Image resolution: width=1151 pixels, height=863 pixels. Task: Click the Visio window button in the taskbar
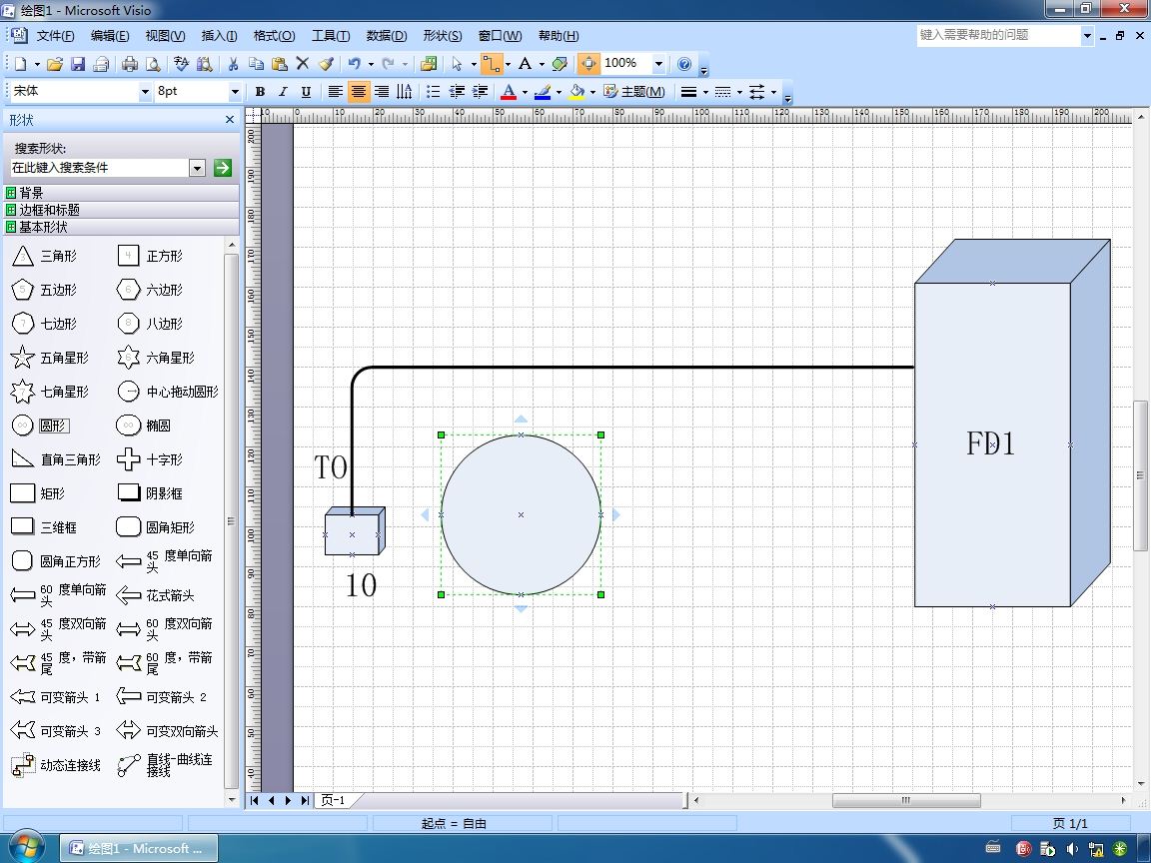[x=138, y=849]
